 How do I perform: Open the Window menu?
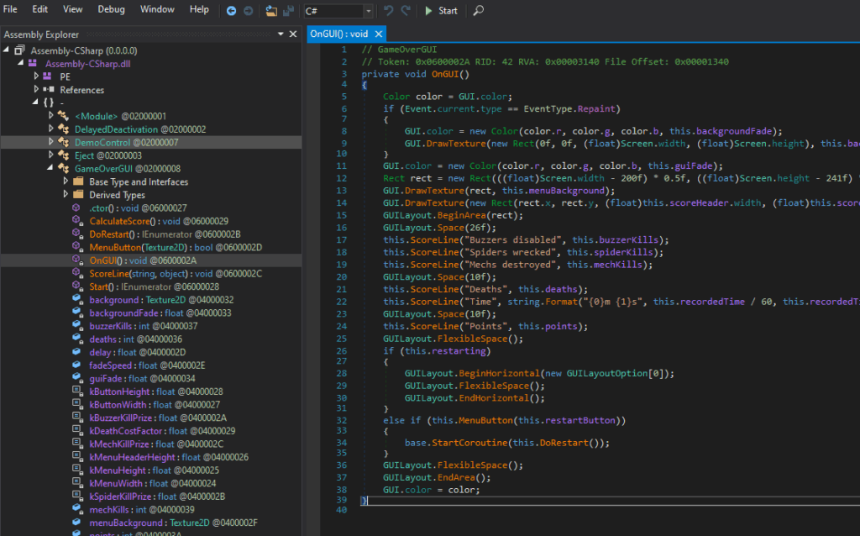pos(157,10)
